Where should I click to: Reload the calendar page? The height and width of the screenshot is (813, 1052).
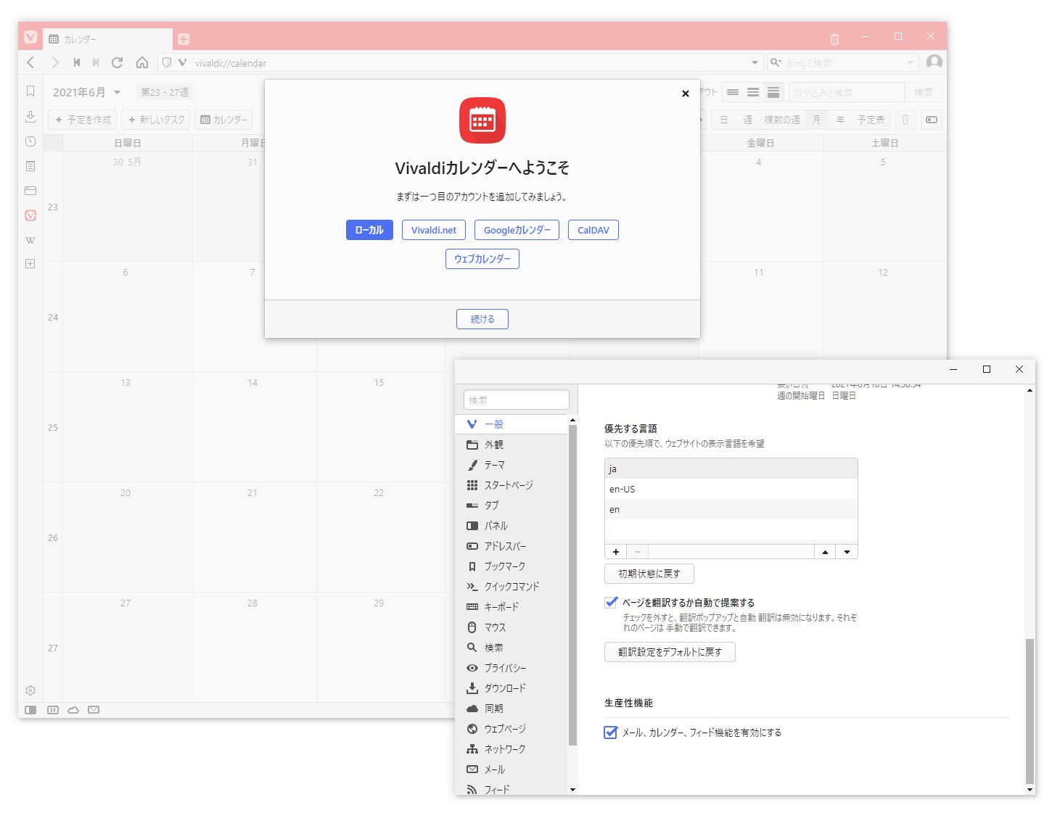118,62
